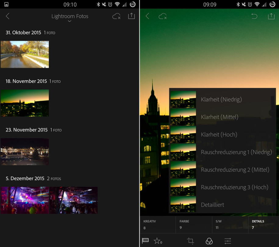Tap share icon in photo editor
279x247 pixels.
click(x=271, y=16)
